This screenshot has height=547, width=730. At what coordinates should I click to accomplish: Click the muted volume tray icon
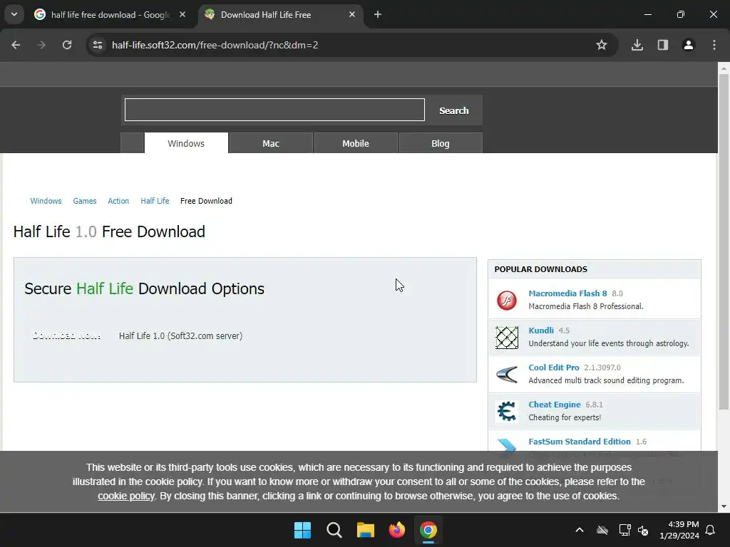pos(643,530)
